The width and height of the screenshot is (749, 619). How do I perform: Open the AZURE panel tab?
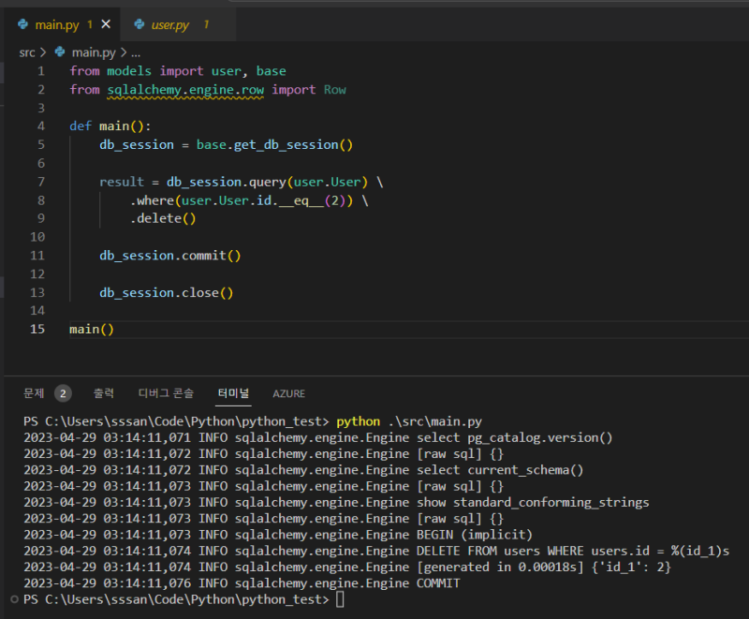(288, 393)
